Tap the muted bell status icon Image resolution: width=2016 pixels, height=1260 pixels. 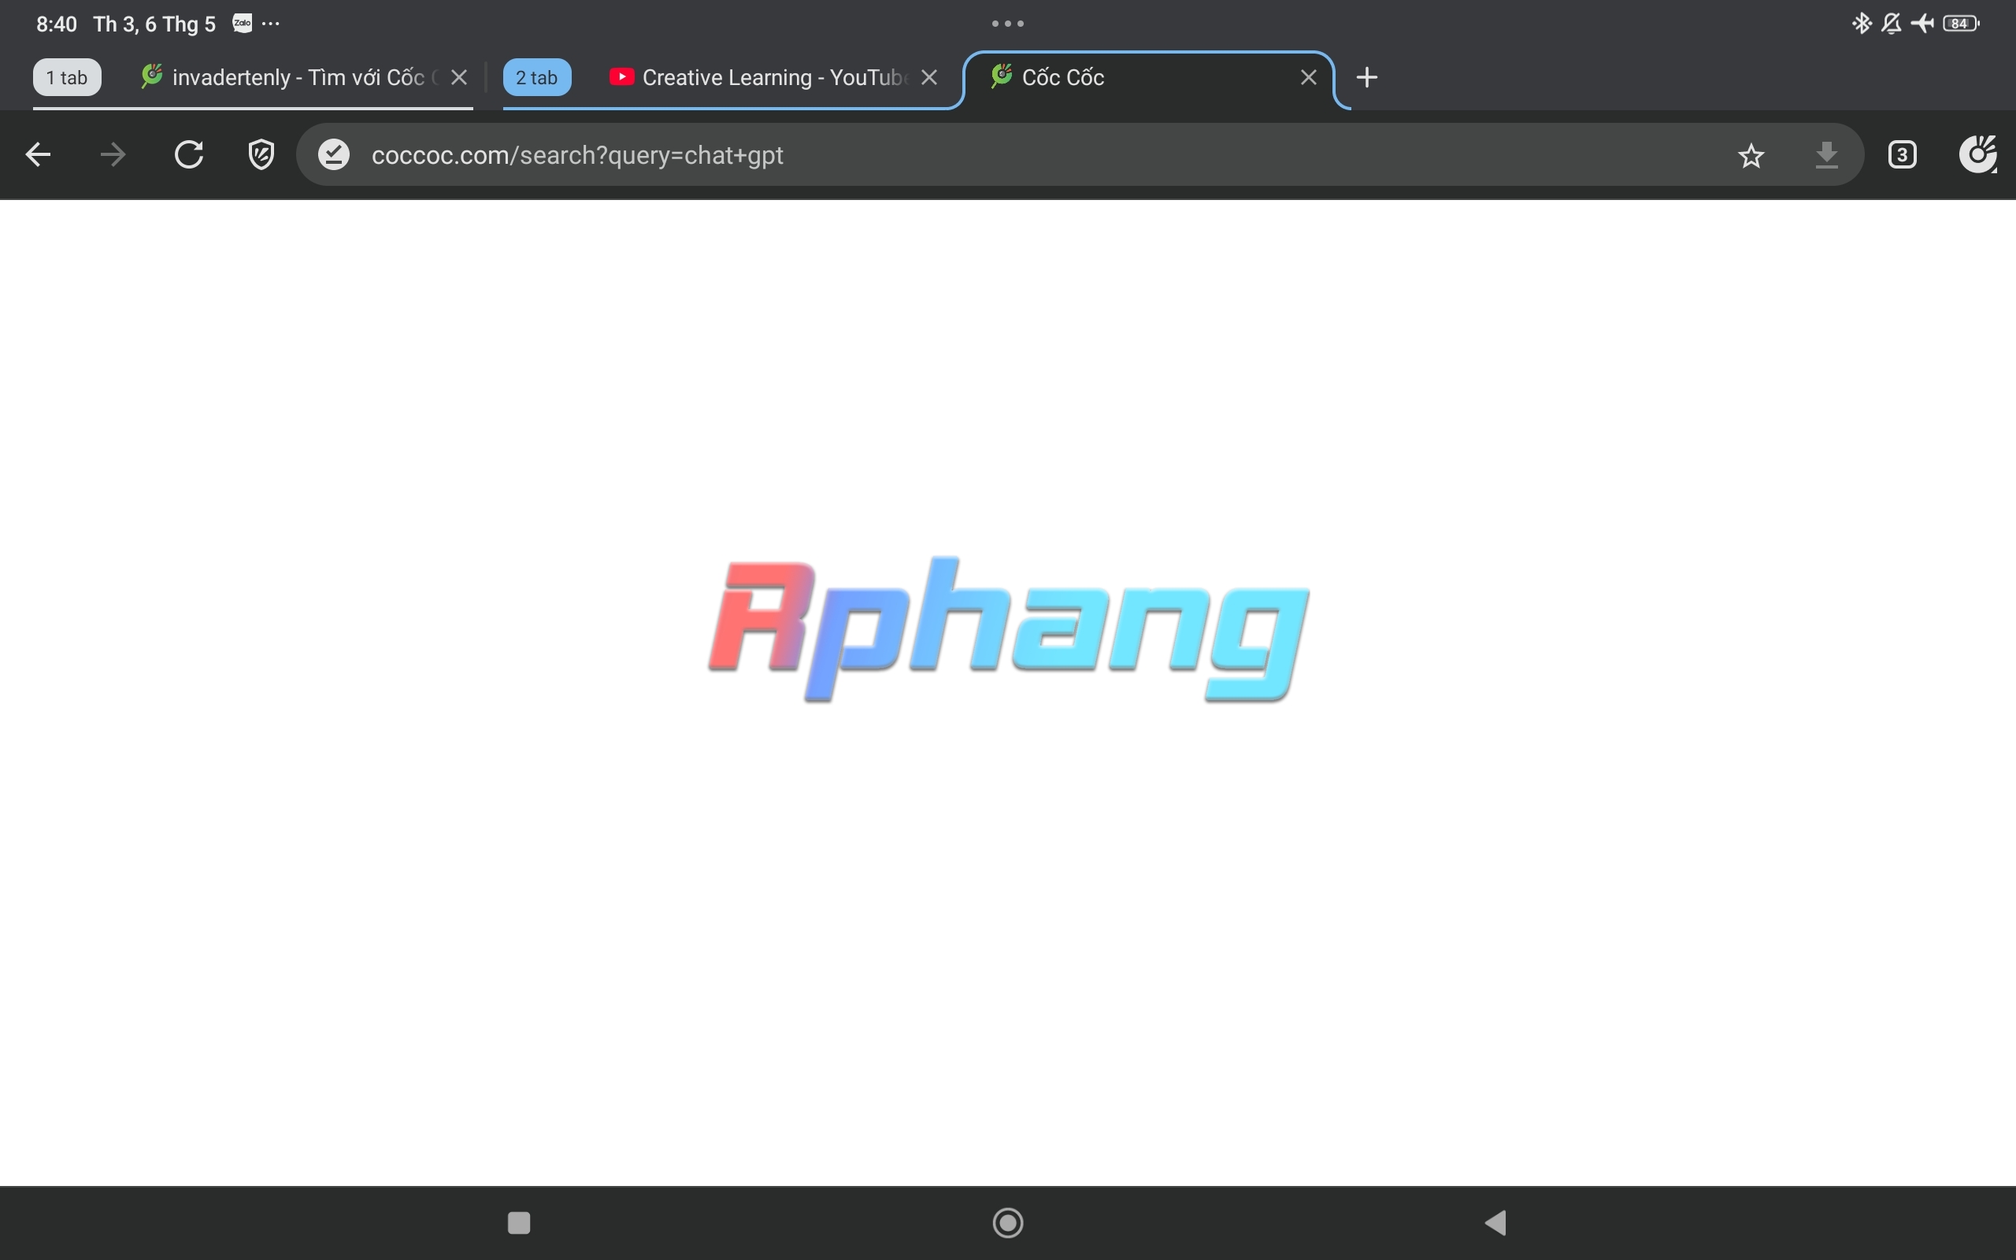point(1891,24)
